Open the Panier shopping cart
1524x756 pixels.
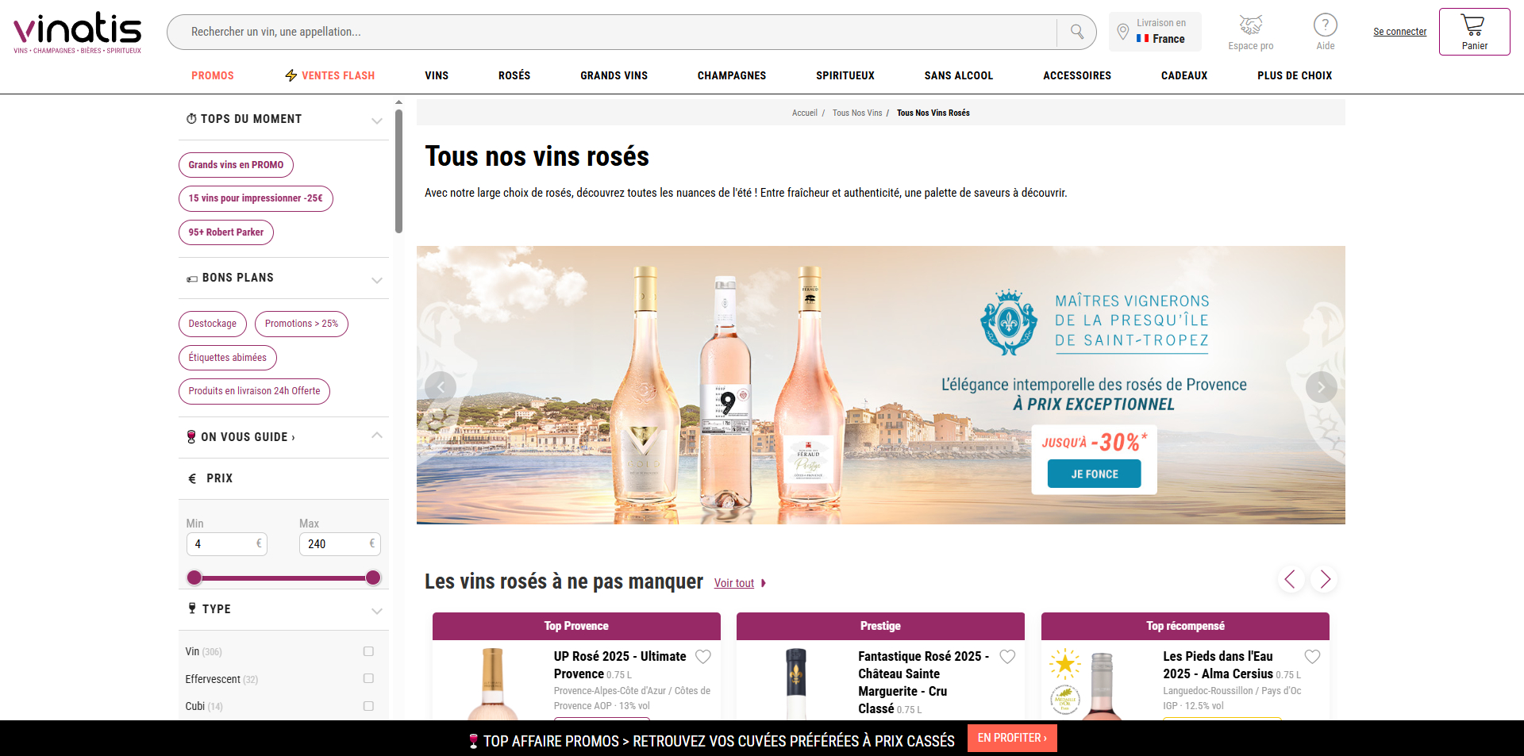pos(1474,32)
